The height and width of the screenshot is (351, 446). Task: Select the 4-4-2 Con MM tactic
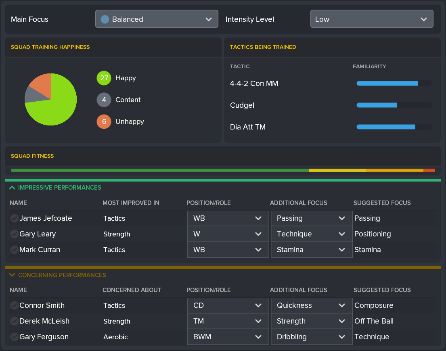tap(254, 84)
